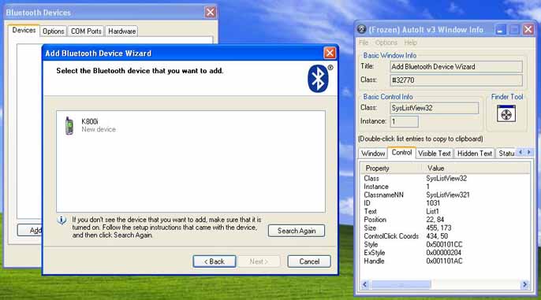Open the Help menu in AutoIt Window Info
This screenshot has height=300, width=541.
(x=411, y=43)
